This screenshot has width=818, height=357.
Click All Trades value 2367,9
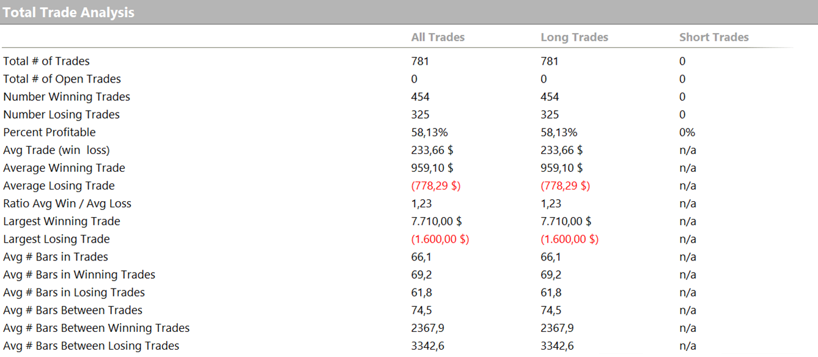428,328
